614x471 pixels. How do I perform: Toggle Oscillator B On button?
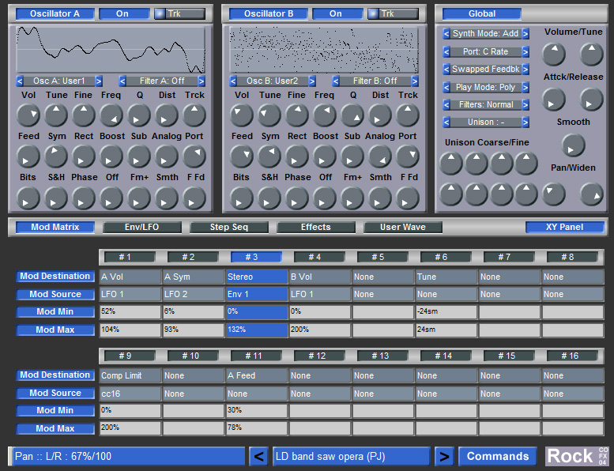point(337,13)
